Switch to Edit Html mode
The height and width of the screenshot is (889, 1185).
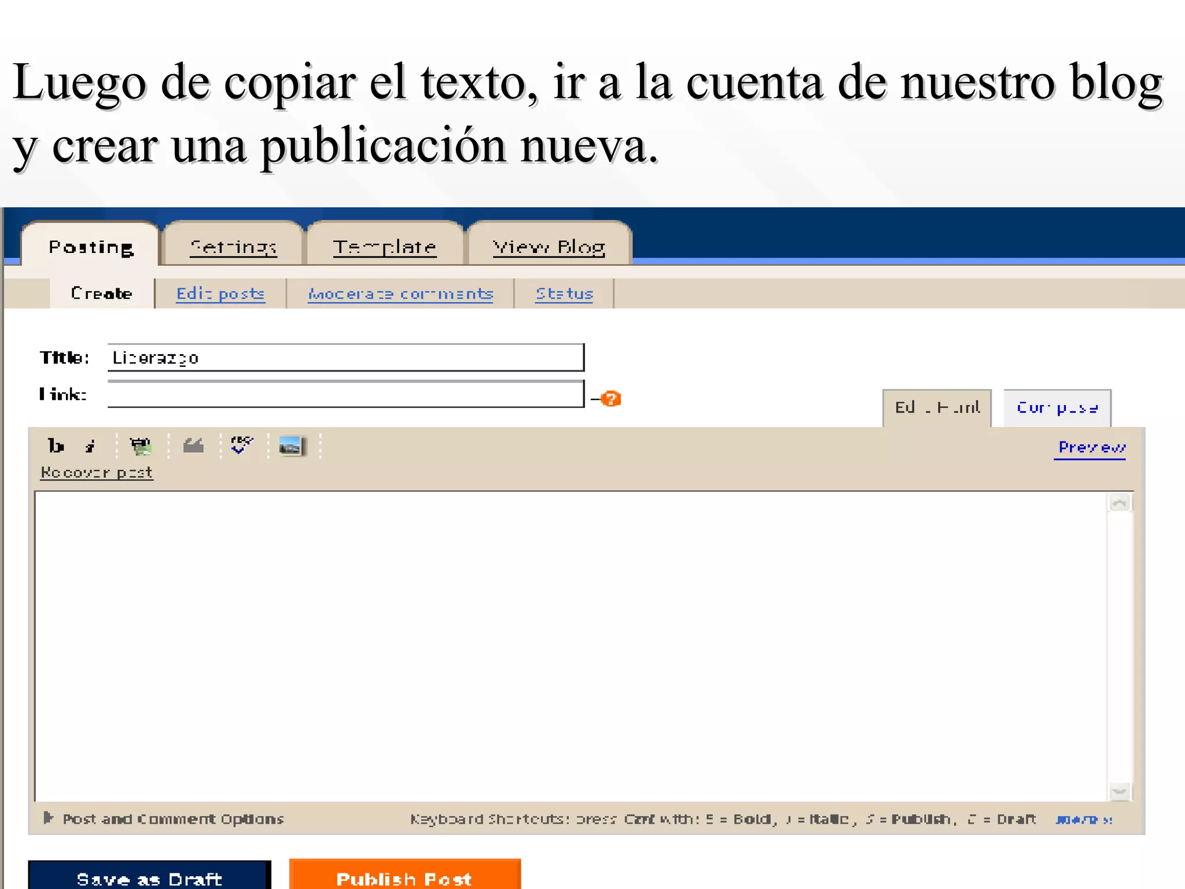937,408
